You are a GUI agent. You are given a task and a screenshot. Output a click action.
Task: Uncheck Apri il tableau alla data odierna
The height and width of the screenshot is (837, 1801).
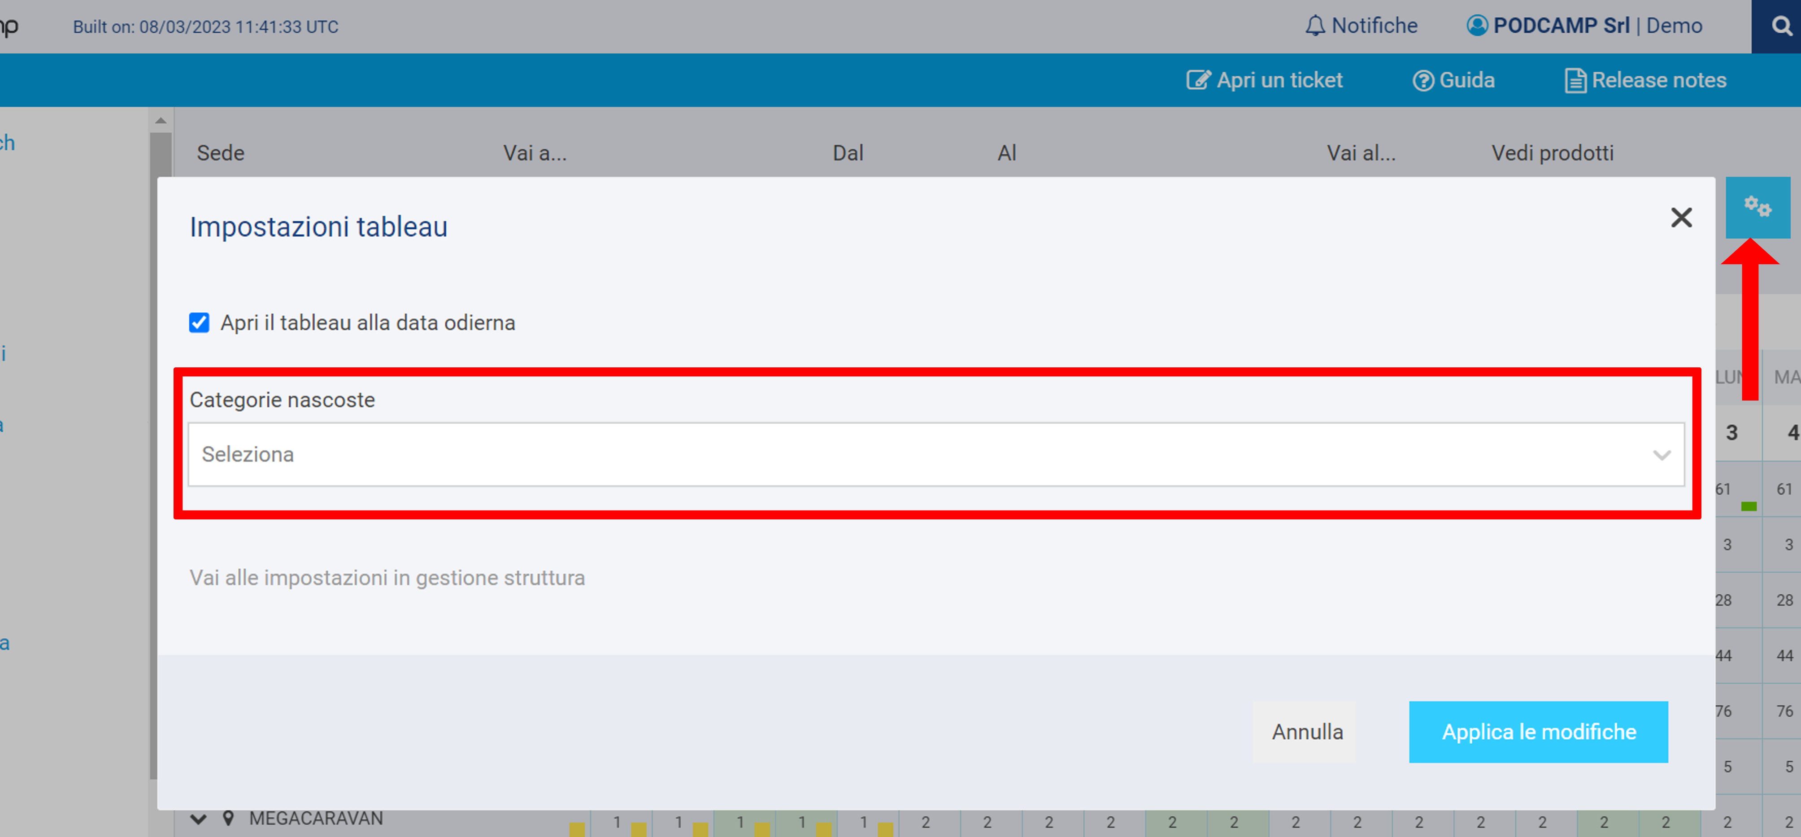click(x=199, y=323)
